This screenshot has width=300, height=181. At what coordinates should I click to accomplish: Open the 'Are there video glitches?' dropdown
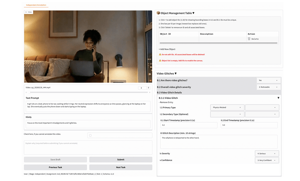(x=268, y=80)
